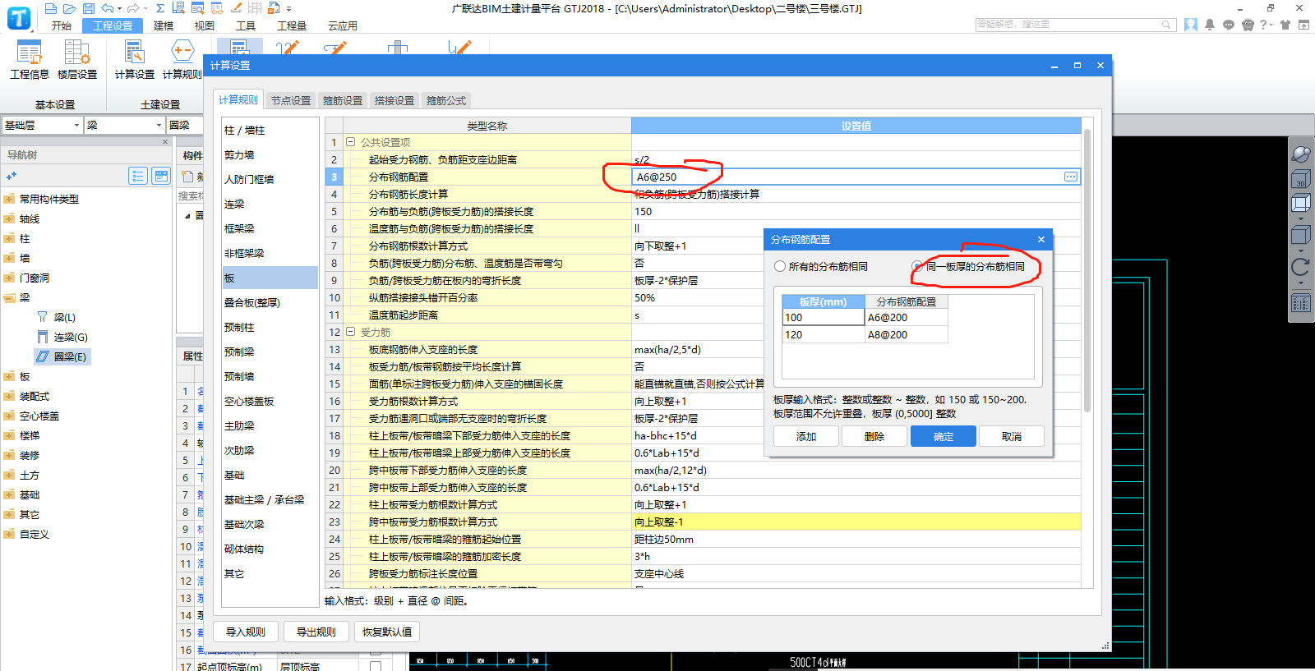Screen dimensions: 1315x671
Task: Click the user avatar icon in title bar
Action: point(1191,25)
